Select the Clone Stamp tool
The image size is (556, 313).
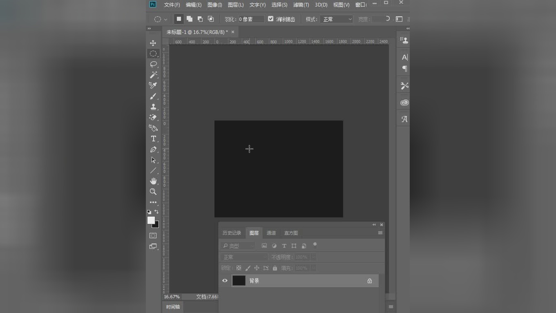tap(153, 107)
